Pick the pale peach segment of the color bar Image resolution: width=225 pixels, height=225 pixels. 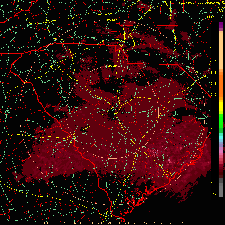tap(221, 51)
